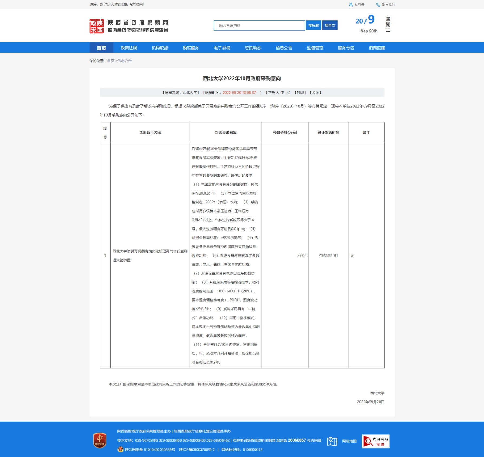Viewport: 484px width, 457px height.
Task: Select the 电子卖场 menu item
Action: click(x=222, y=48)
